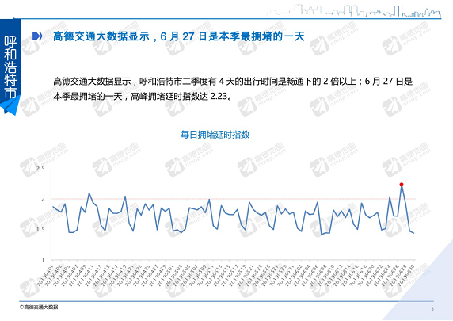Image resolution: width=453 pixels, height=321 pixels.
Task: Click the 1 y-axis label
Action: [x=44, y=260]
